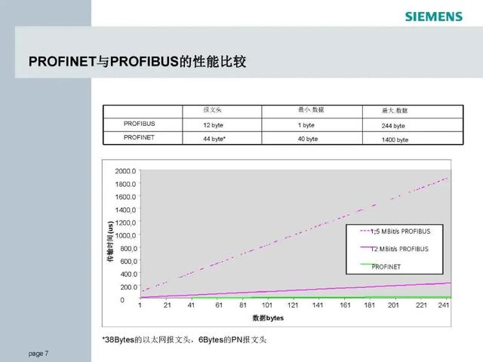
Task: Click the 1400 byte table cell
Action: point(395,140)
